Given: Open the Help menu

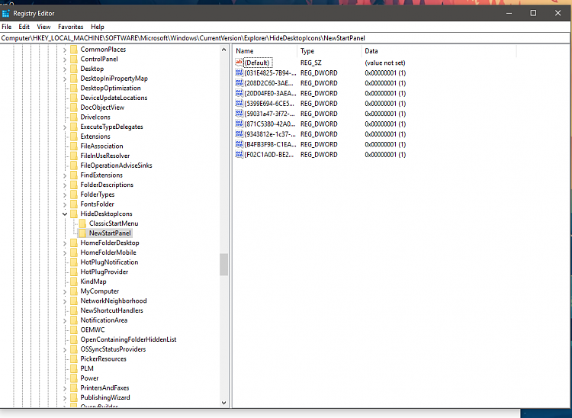Looking at the screenshot, I should 98,27.
